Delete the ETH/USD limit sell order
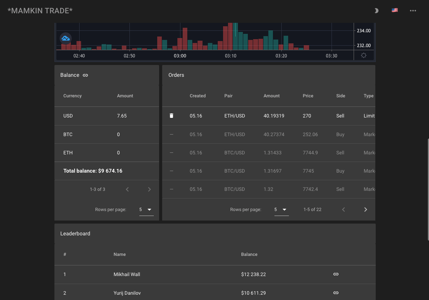 [172, 116]
